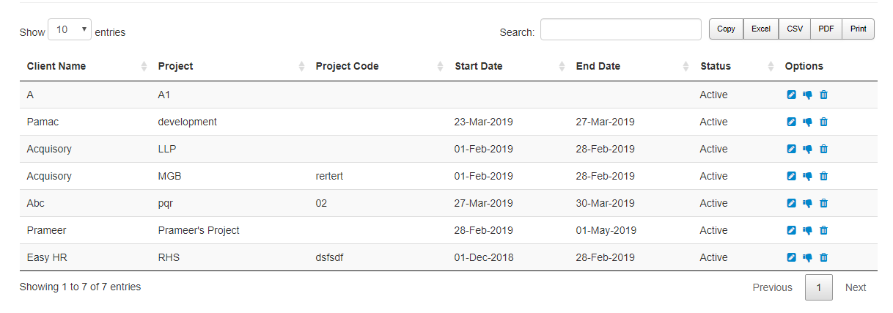Viewport: 893px width, 313px height.
Task: Go to Next page
Action: coord(856,287)
